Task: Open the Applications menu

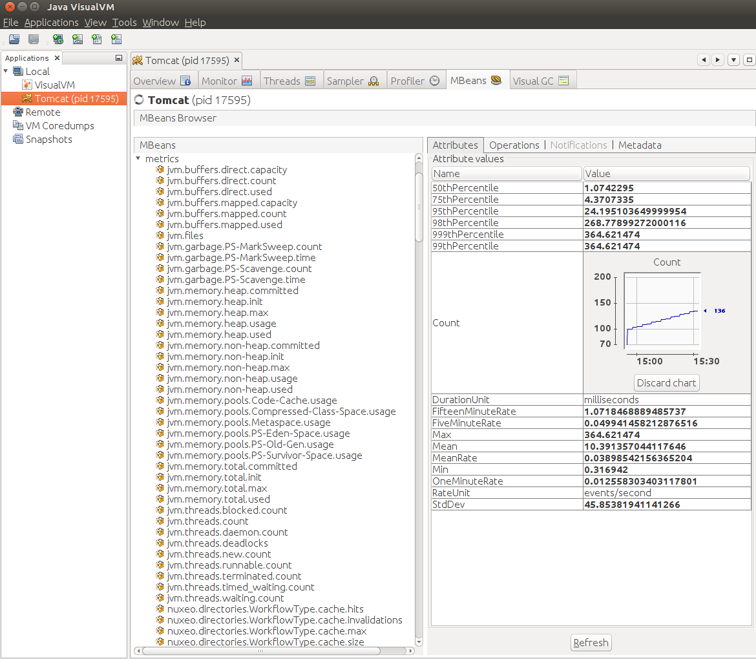Action: 52,22
